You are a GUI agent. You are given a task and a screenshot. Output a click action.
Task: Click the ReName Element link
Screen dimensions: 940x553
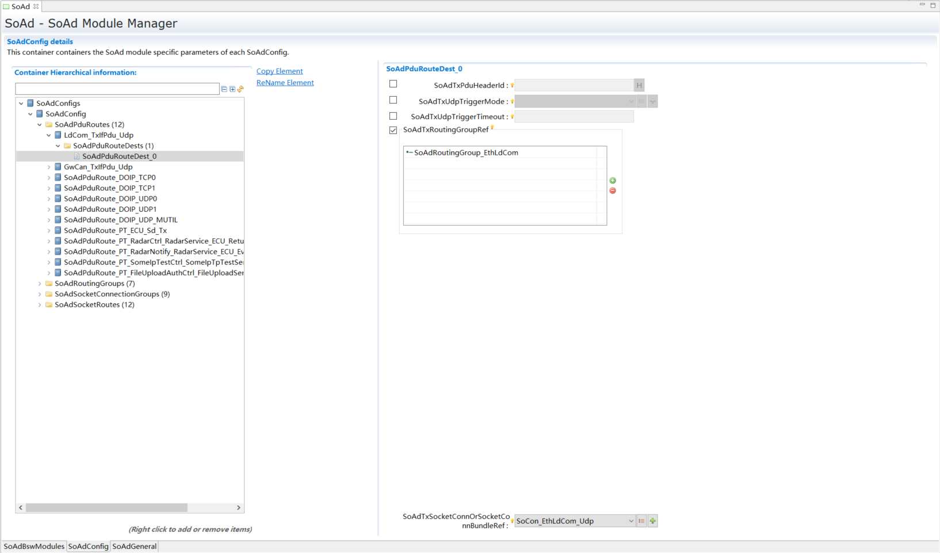(285, 83)
